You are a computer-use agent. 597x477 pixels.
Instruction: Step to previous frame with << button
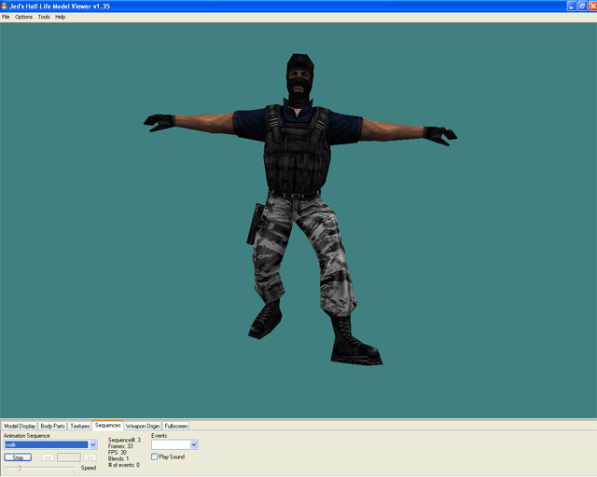click(x=48, y=457)
